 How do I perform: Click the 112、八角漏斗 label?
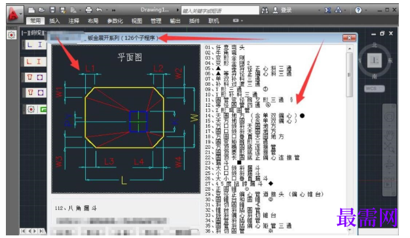coord(76,208)
